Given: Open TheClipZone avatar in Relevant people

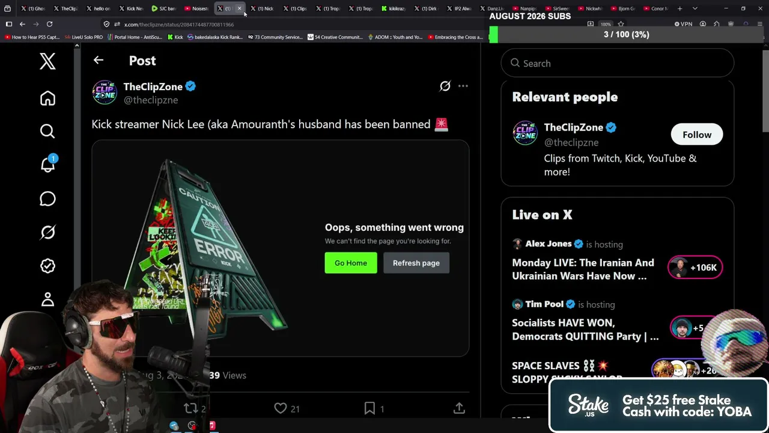Looking at the screenshot, I should point(525,134).
